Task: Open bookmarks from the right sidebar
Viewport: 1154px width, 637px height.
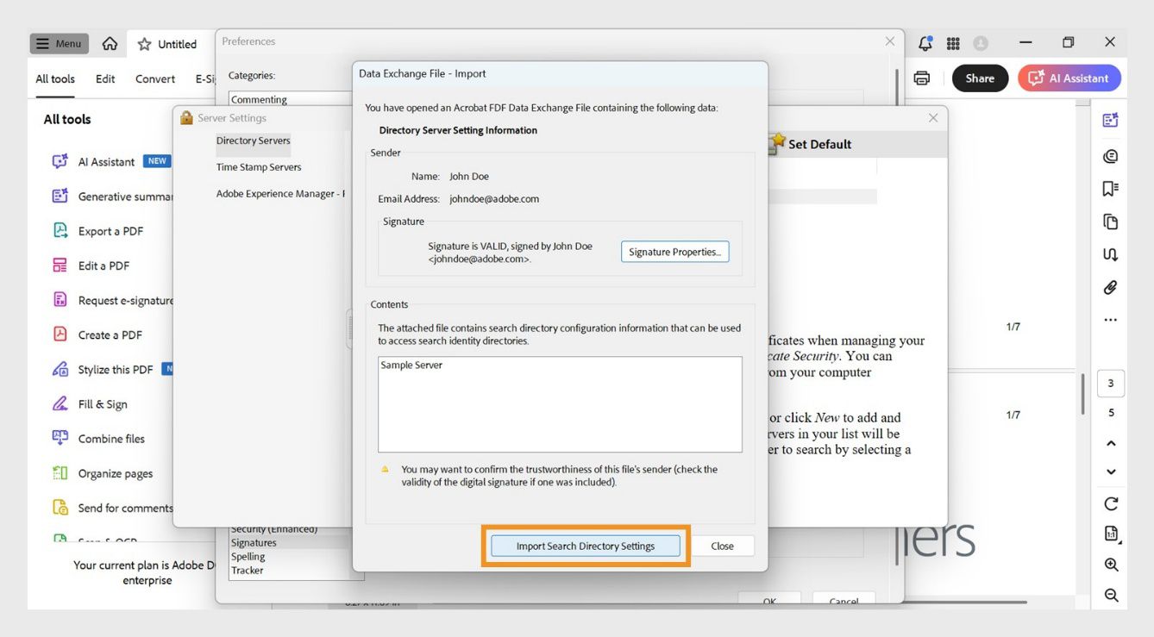Action: click(x=1111, y=188)
